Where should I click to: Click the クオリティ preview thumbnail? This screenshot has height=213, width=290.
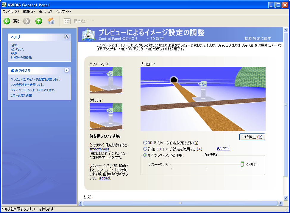pos(106,117)
